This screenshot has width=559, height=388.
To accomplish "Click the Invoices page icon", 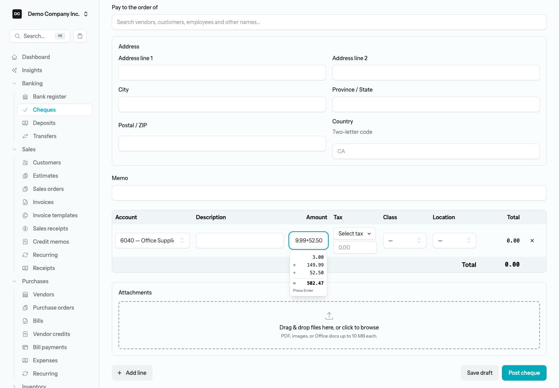I will [x=25, y=202].
